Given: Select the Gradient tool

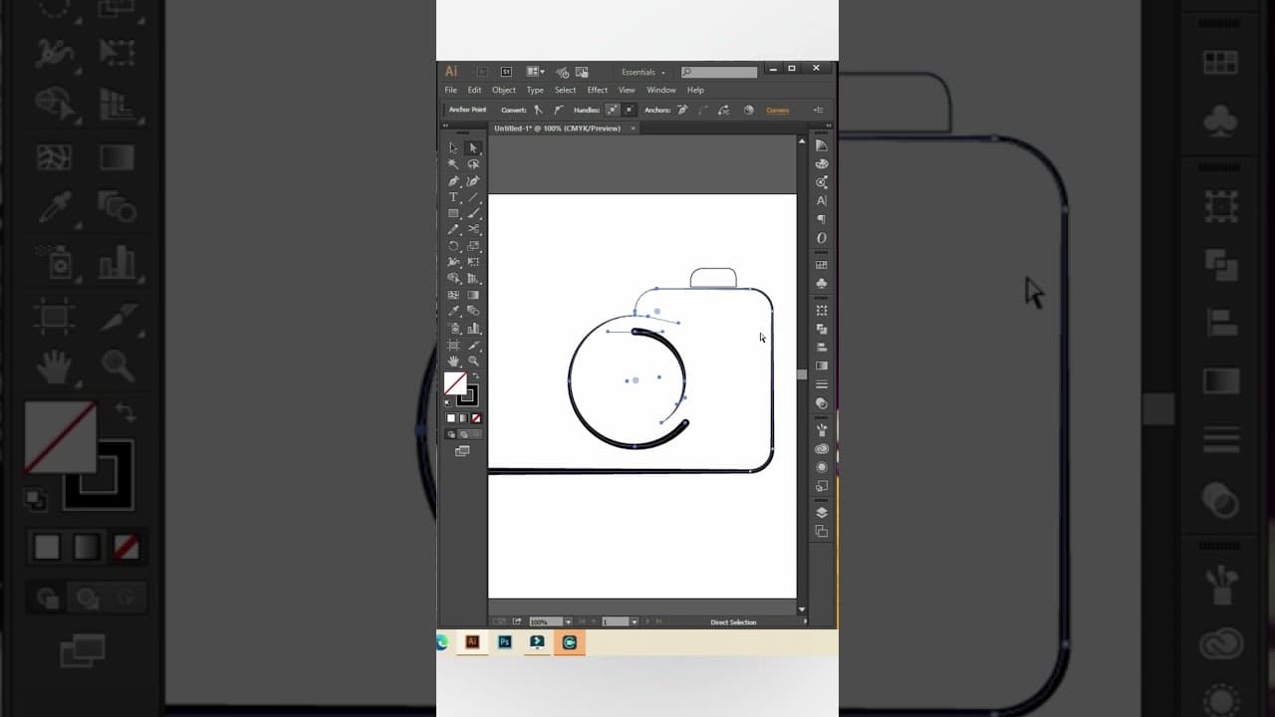Looking at the screenshot, I should click(x=473, y=295).
